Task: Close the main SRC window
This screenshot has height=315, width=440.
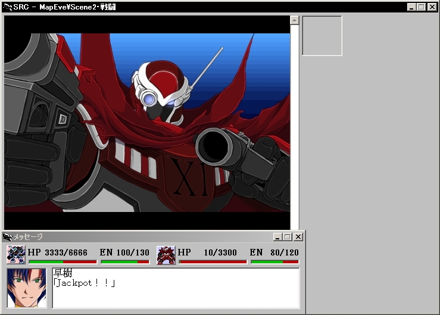Action: pos(432,7)
